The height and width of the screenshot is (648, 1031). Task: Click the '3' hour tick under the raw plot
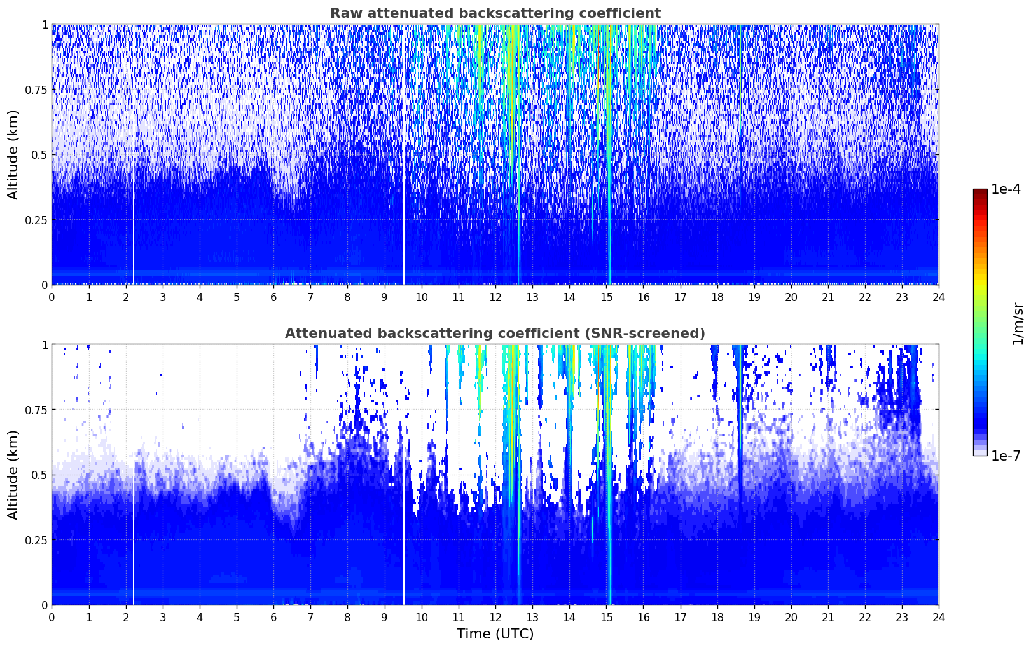point(163,297)
